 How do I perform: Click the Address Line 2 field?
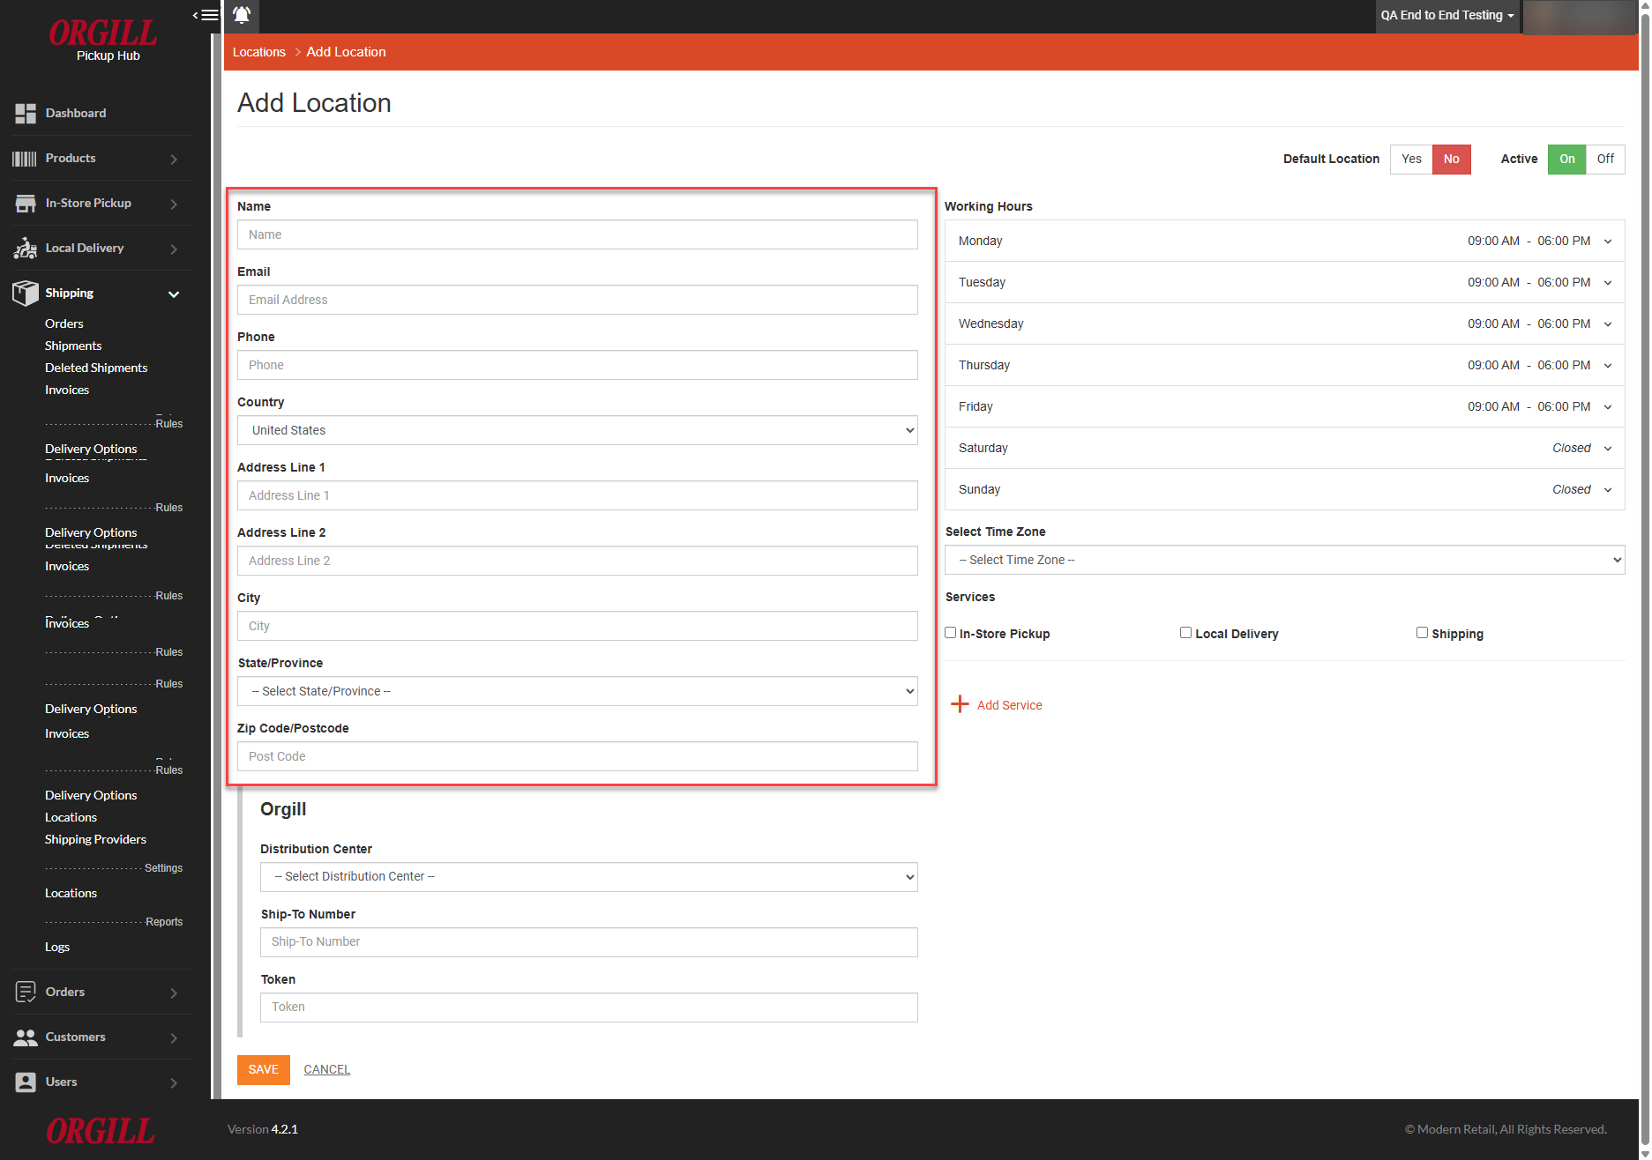click(578, 561)
